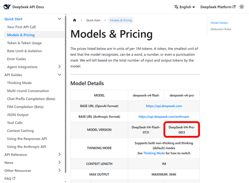Click the BASE URL (OpenAI Format) label

(99, 106)
